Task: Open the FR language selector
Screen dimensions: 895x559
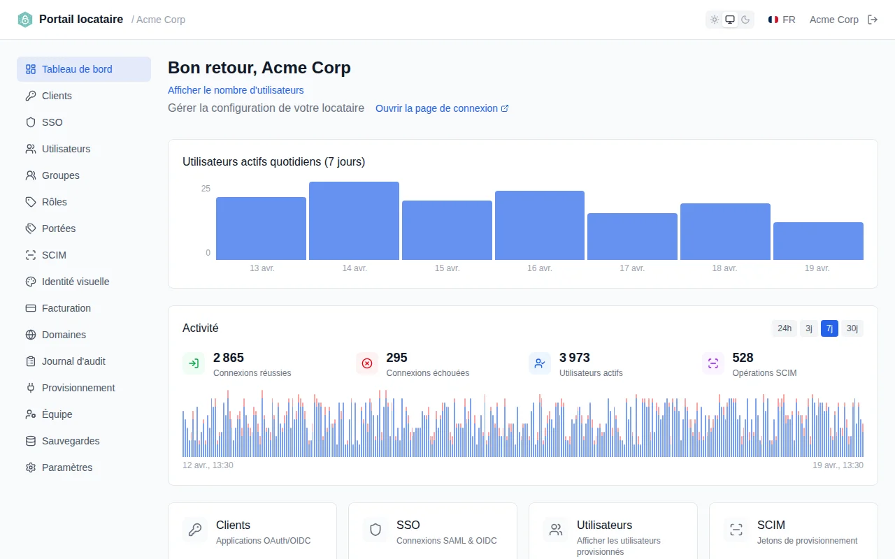Action: pyautogui.click(x=782, y=20)
